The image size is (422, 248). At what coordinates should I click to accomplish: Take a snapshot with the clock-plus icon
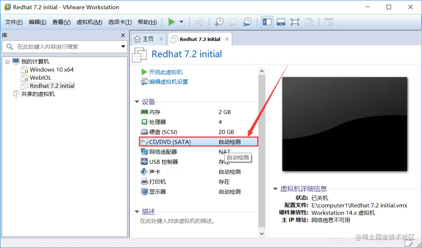pyautogui.click(x=219, y=22)
